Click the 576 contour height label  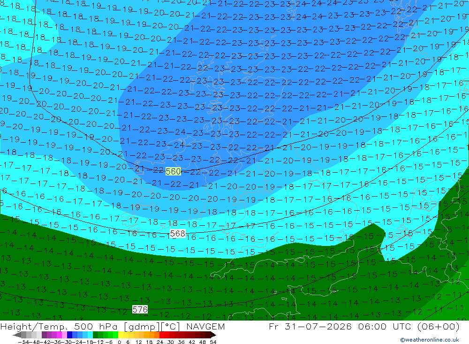[x=140, y=310]
